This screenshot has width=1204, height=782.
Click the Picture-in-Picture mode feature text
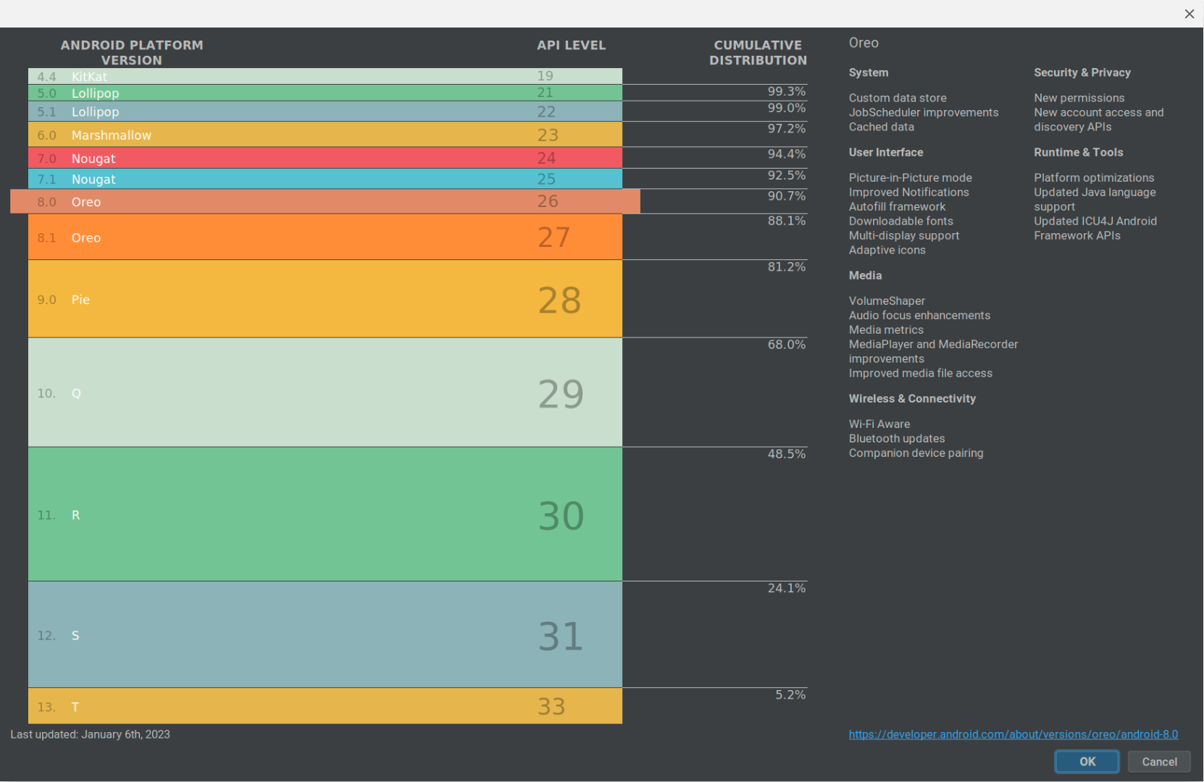click(x=910, y=177)
